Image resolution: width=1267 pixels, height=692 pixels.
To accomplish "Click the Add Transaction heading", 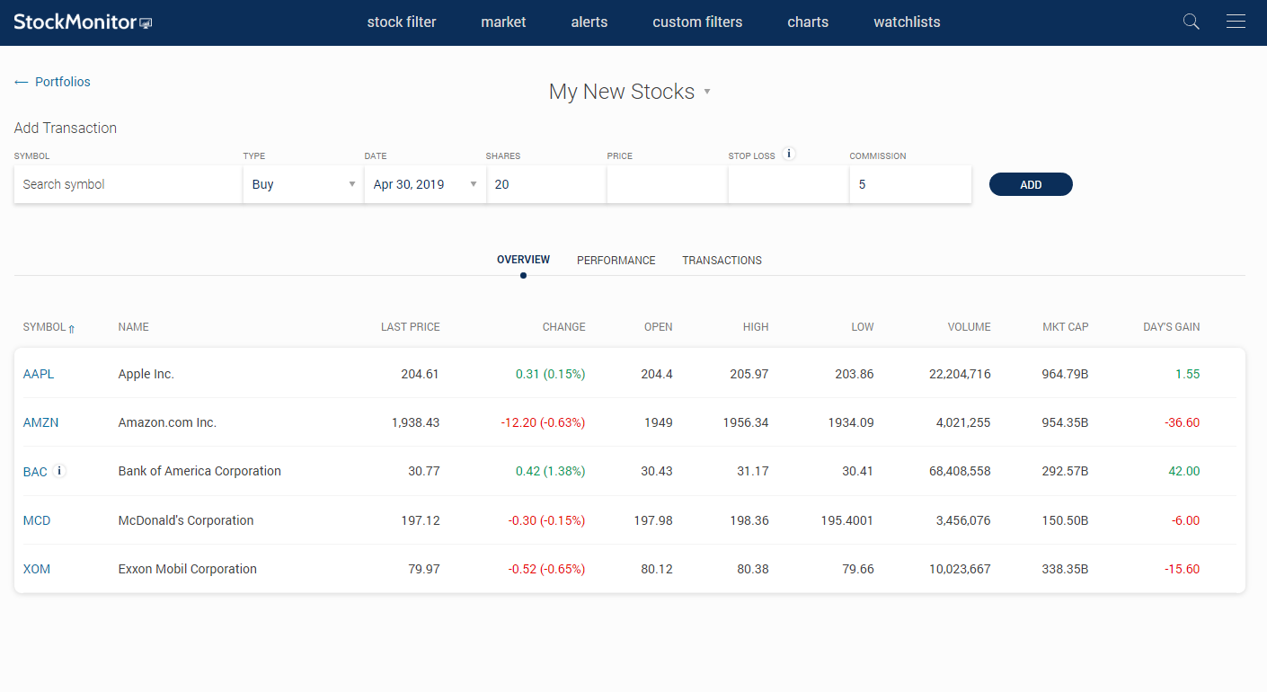I will coord(66,128).
